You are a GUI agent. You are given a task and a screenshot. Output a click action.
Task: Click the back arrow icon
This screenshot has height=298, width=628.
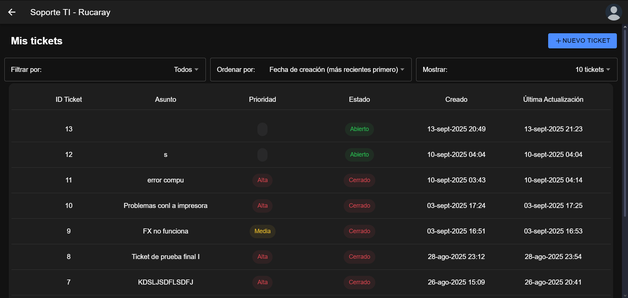[12, 12]
